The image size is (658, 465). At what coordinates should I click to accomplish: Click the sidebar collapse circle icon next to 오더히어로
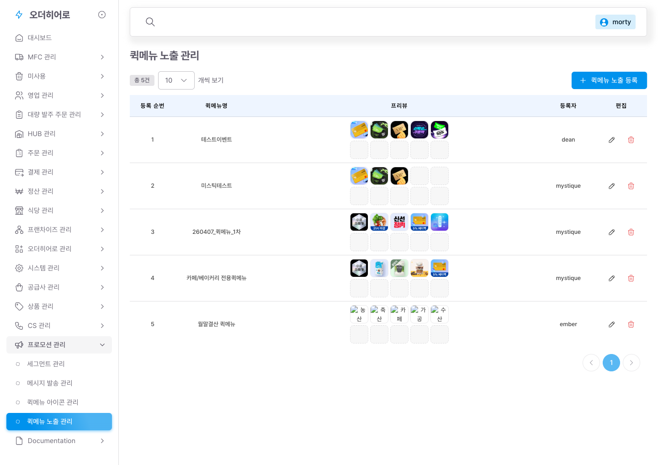point(102,15)
